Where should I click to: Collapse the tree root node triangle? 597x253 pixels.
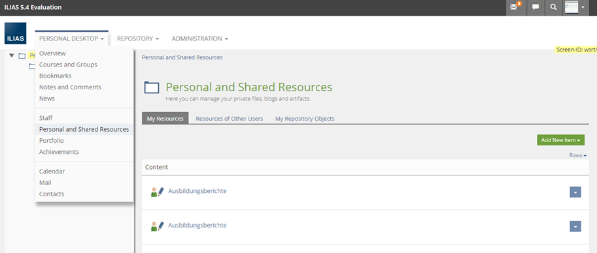pos(12,56)
